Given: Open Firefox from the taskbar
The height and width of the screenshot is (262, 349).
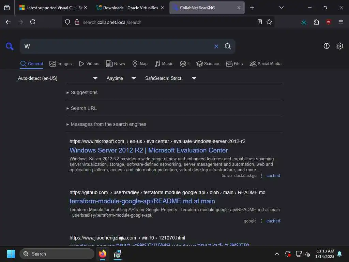Looking at the screenshot, I should coord(103,254).
